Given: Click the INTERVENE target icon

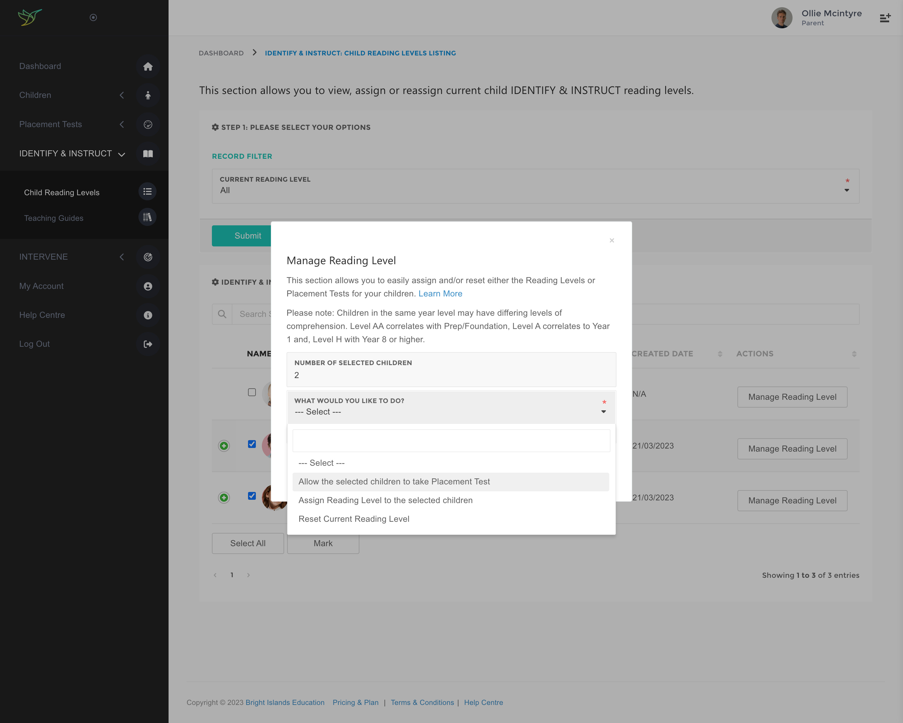Looking at the screenshot, I should tap(148, 257).
